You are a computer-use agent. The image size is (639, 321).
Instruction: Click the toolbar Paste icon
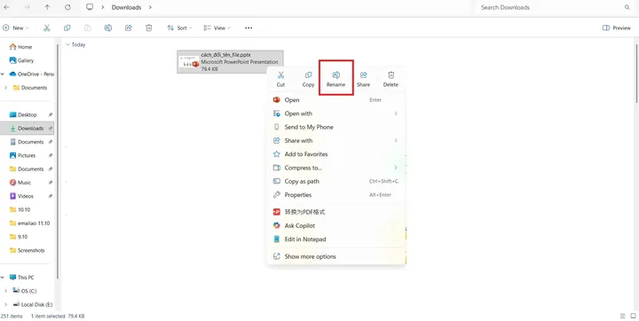[x=88, y=27]
